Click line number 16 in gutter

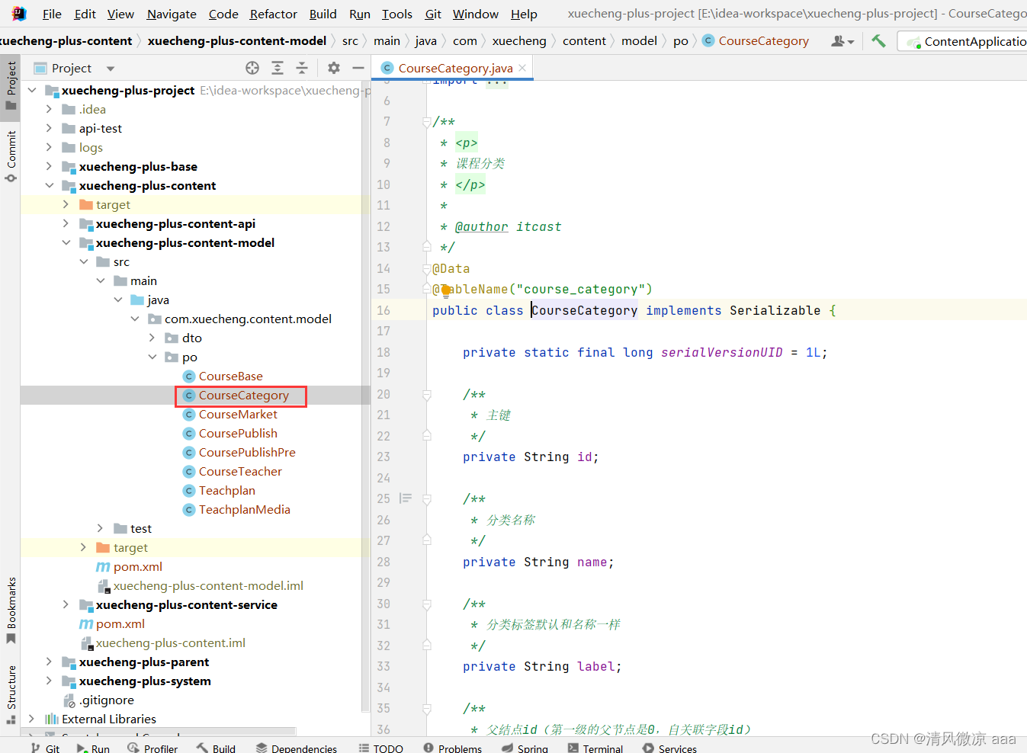pyautogui.click(x=384, y=310)
